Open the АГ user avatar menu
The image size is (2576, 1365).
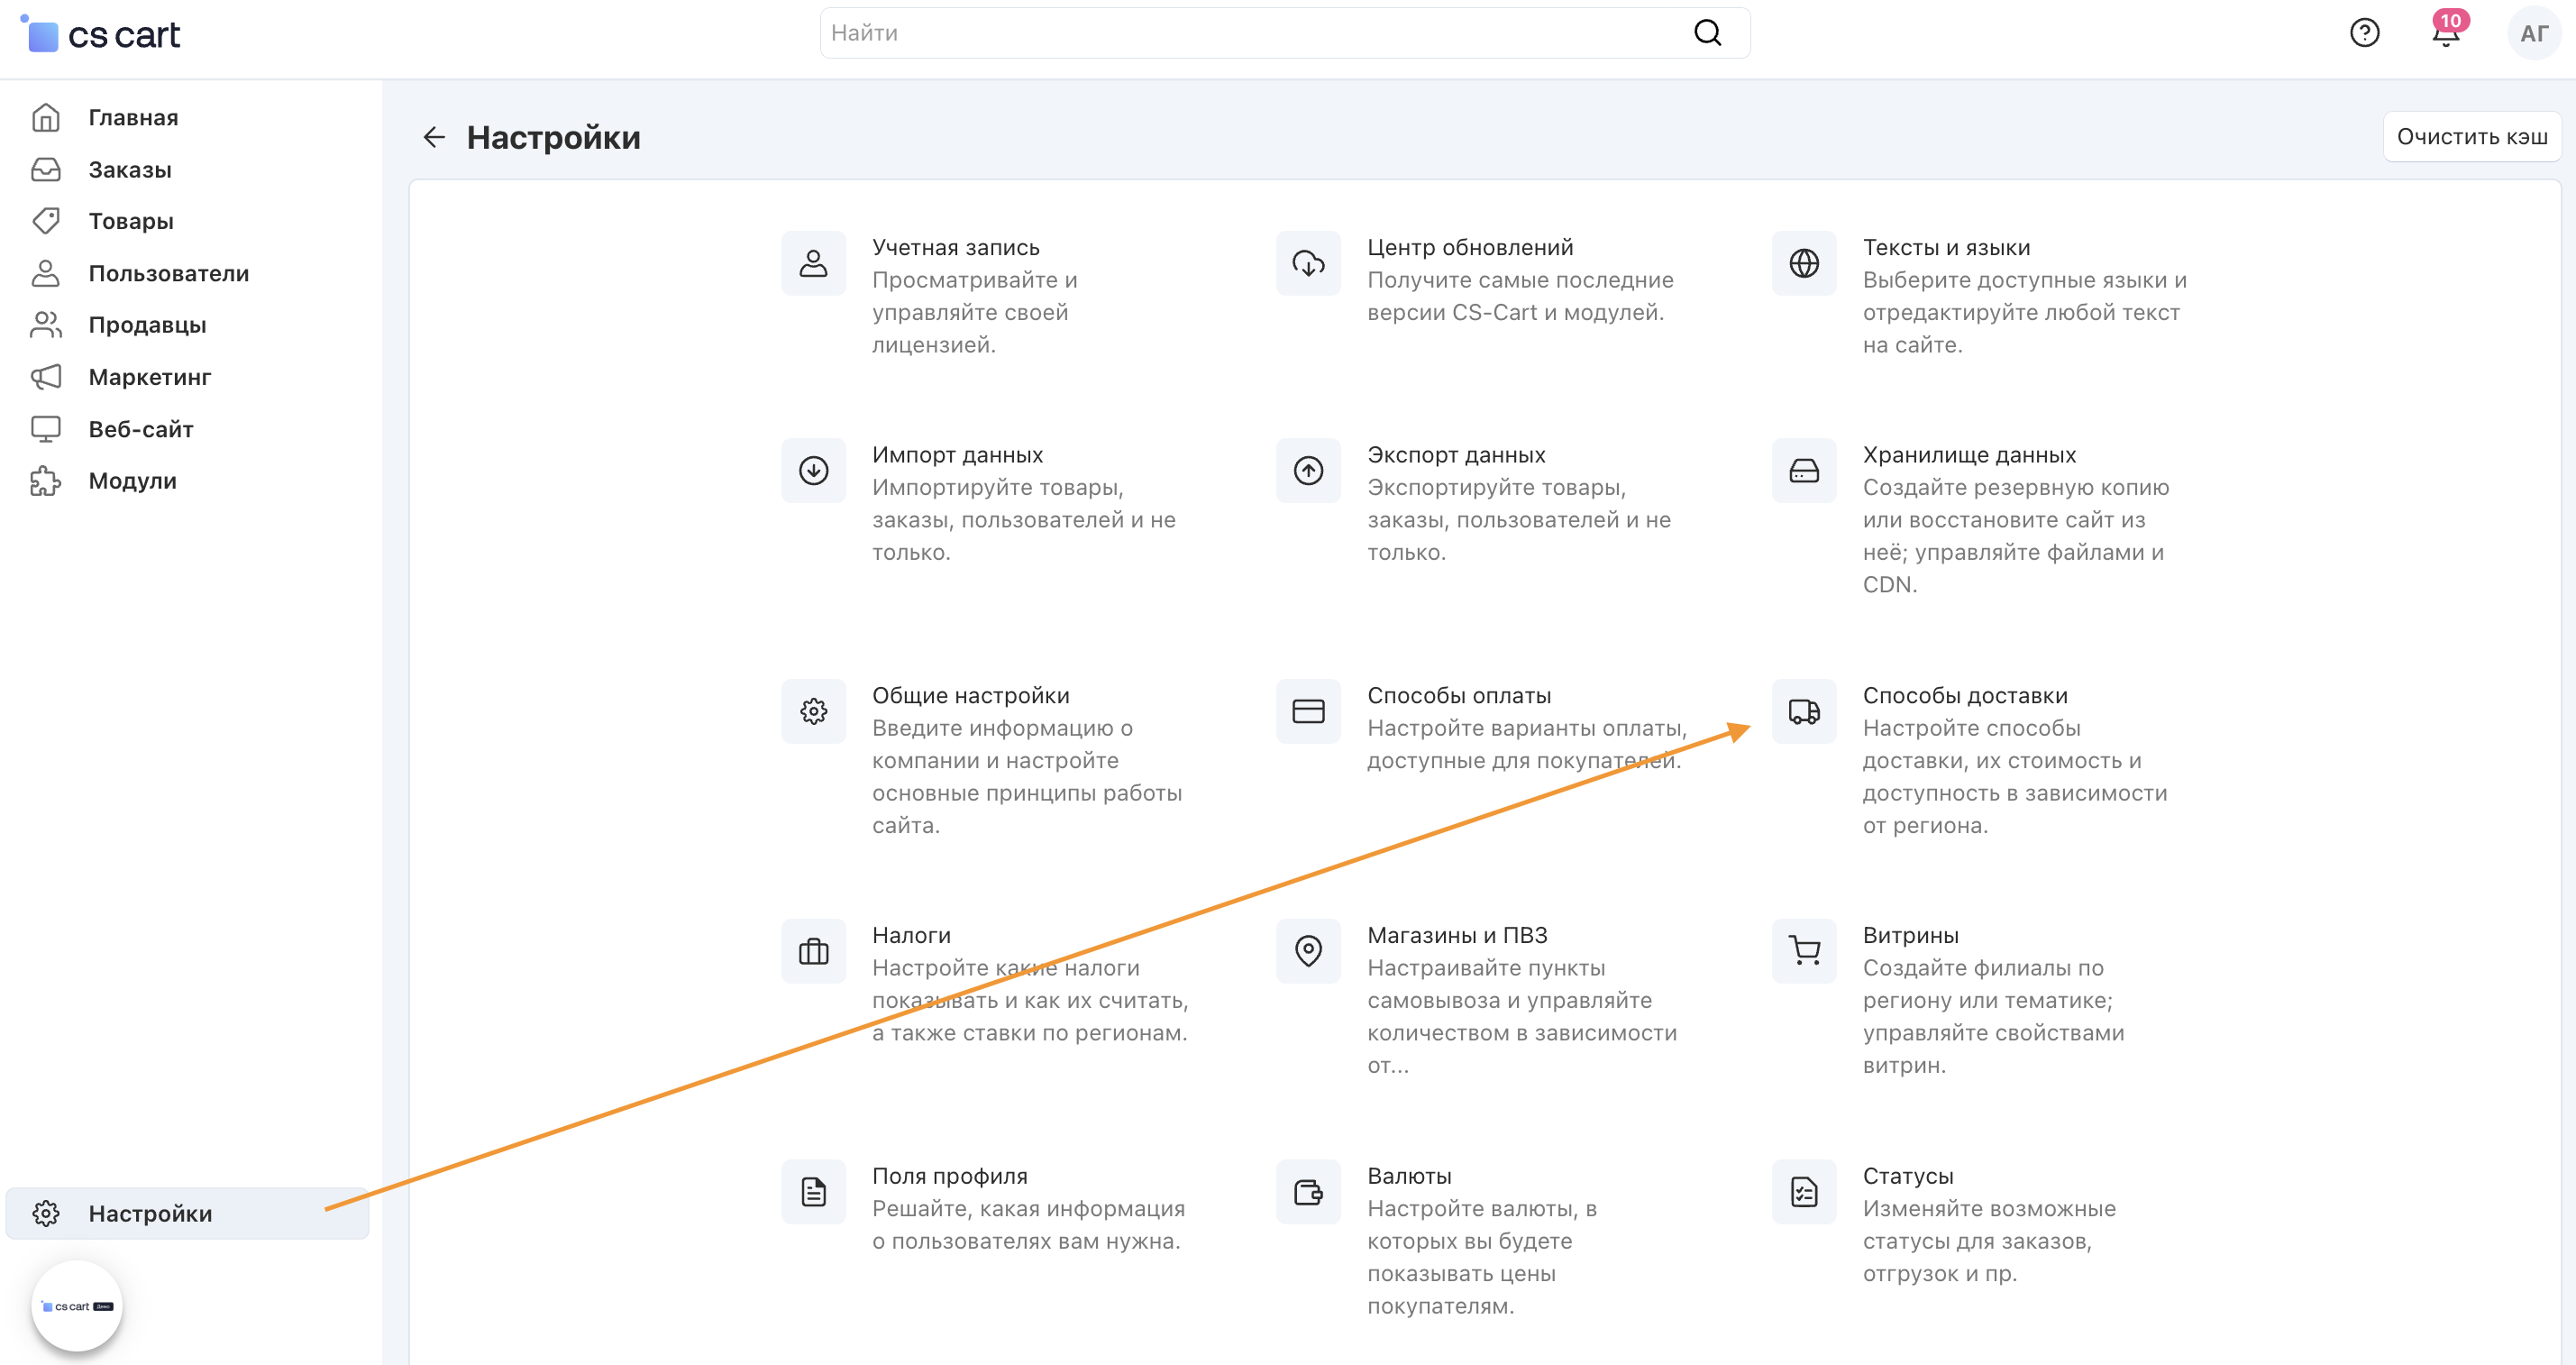2532,34
